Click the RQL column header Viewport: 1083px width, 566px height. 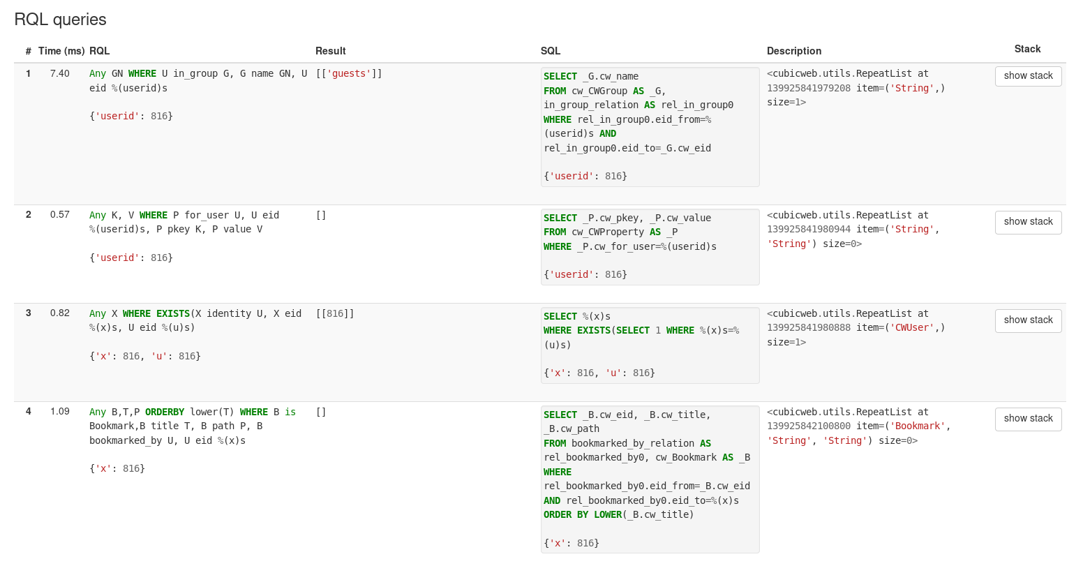point(99,51)
